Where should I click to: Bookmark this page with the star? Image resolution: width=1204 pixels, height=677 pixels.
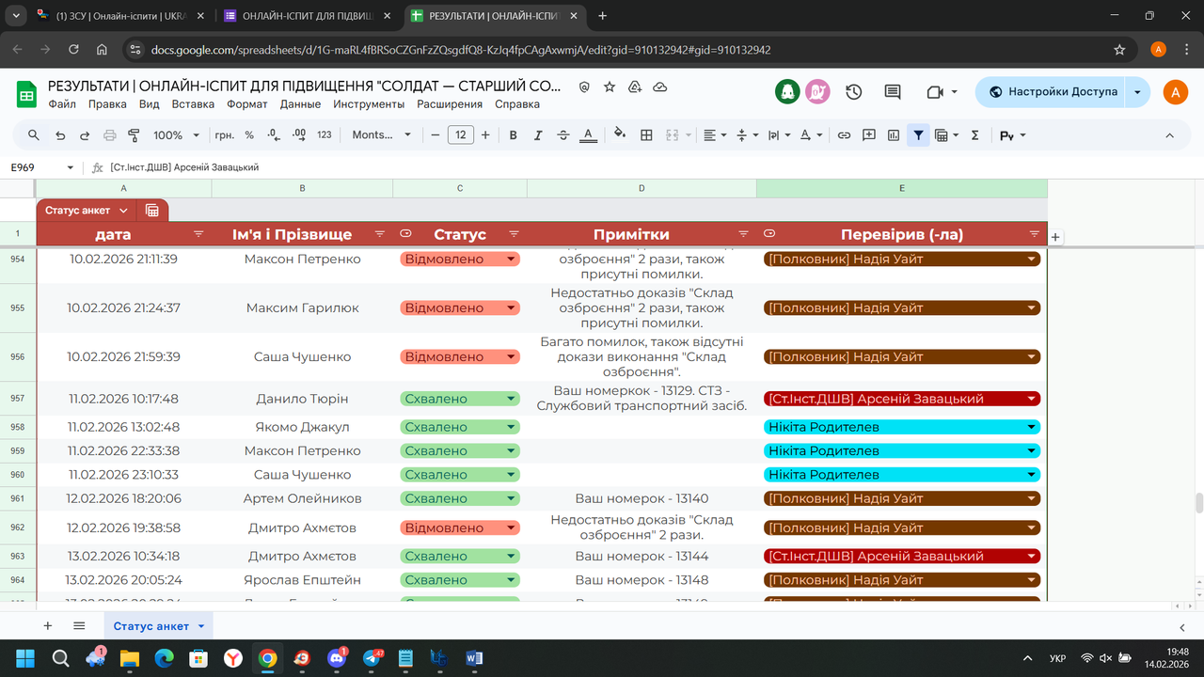pyautogui.click(x=1119, y=50)
